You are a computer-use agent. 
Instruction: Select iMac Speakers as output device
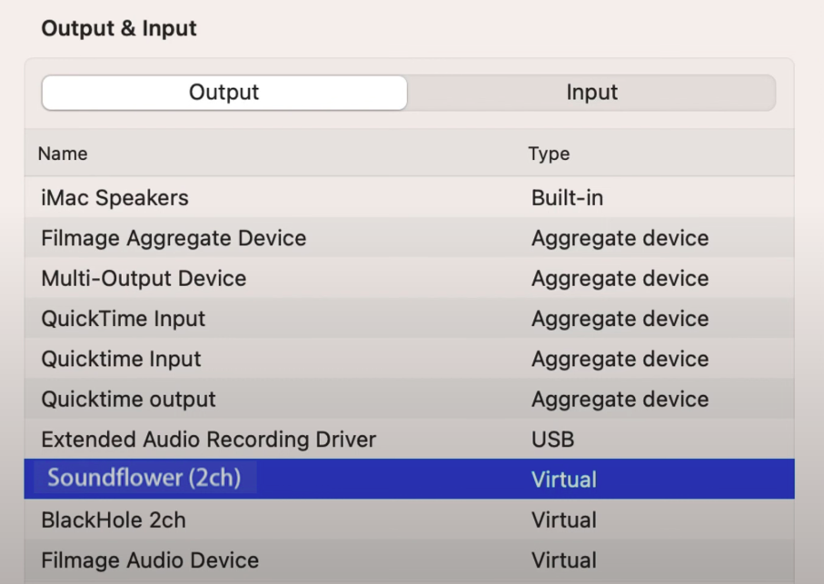pos(114,198)
